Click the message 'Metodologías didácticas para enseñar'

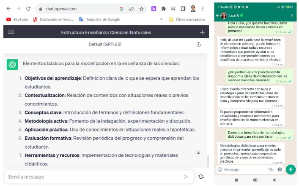251,153
